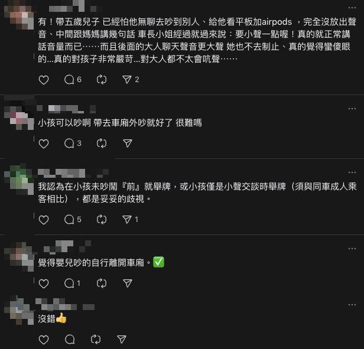
Task: Open more options menu on 沒錯 comment
Action: click(x=352, y=305)
